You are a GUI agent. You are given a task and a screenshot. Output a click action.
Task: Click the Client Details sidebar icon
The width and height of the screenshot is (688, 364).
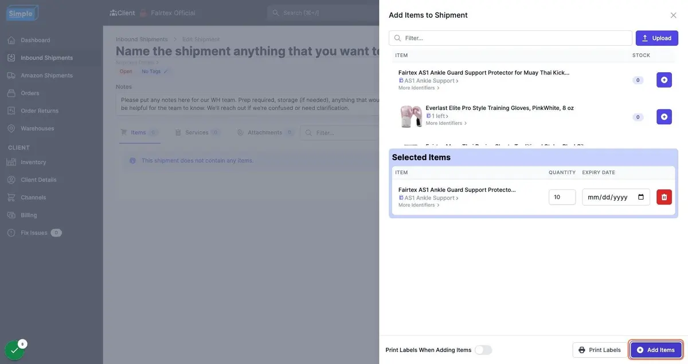(x=11, y=180)
